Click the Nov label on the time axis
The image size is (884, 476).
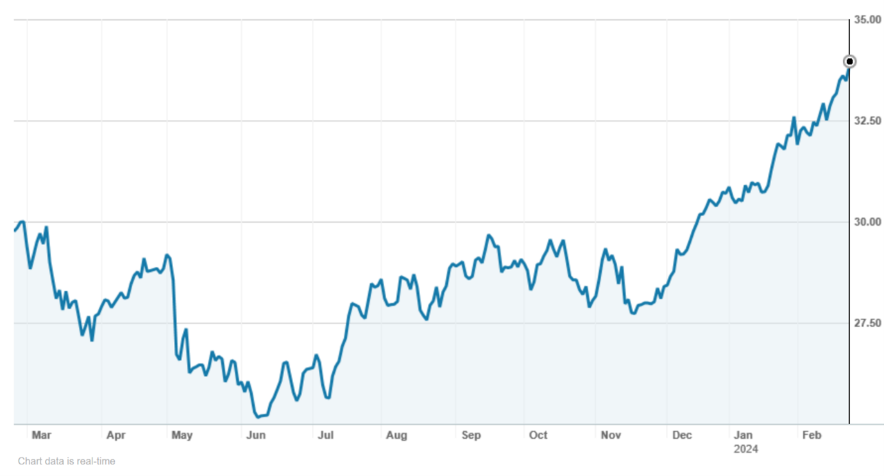click(611, 436)
